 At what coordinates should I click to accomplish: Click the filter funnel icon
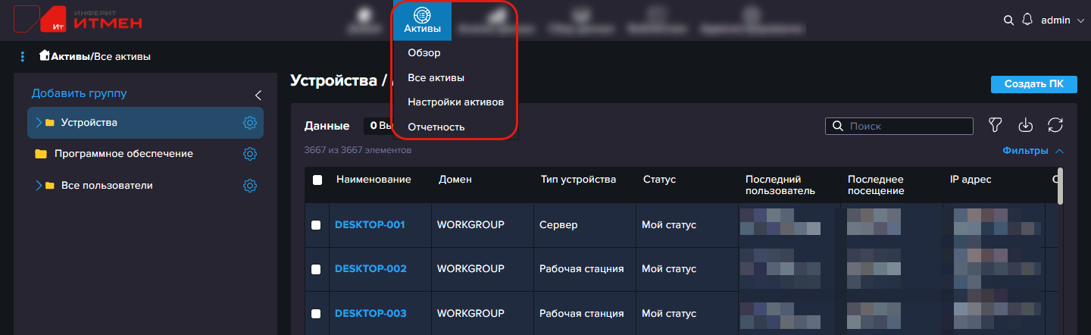(x=996, y=126)
